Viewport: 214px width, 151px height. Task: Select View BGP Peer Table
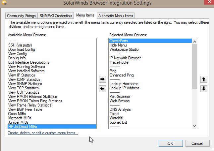52,109
